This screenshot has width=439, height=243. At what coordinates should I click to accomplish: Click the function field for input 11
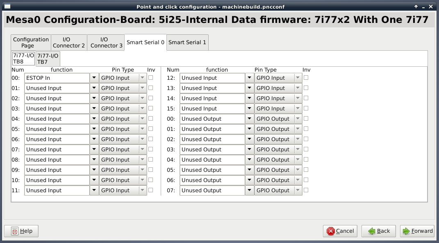57,191
